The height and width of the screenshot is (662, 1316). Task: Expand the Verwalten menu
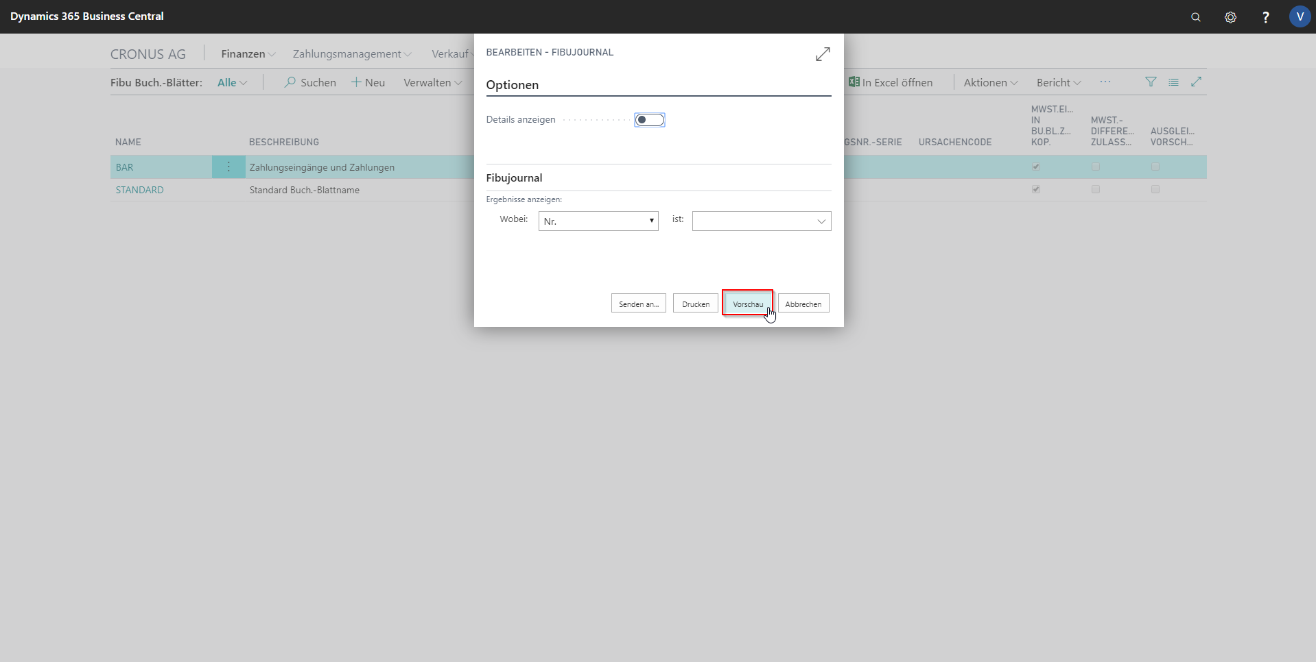pyautogui.click(x=433, y=82)
